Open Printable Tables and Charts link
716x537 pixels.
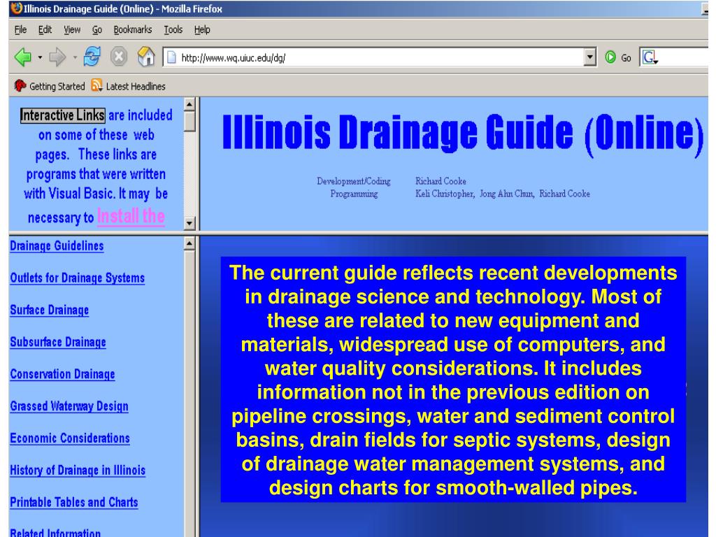[74, 502]
